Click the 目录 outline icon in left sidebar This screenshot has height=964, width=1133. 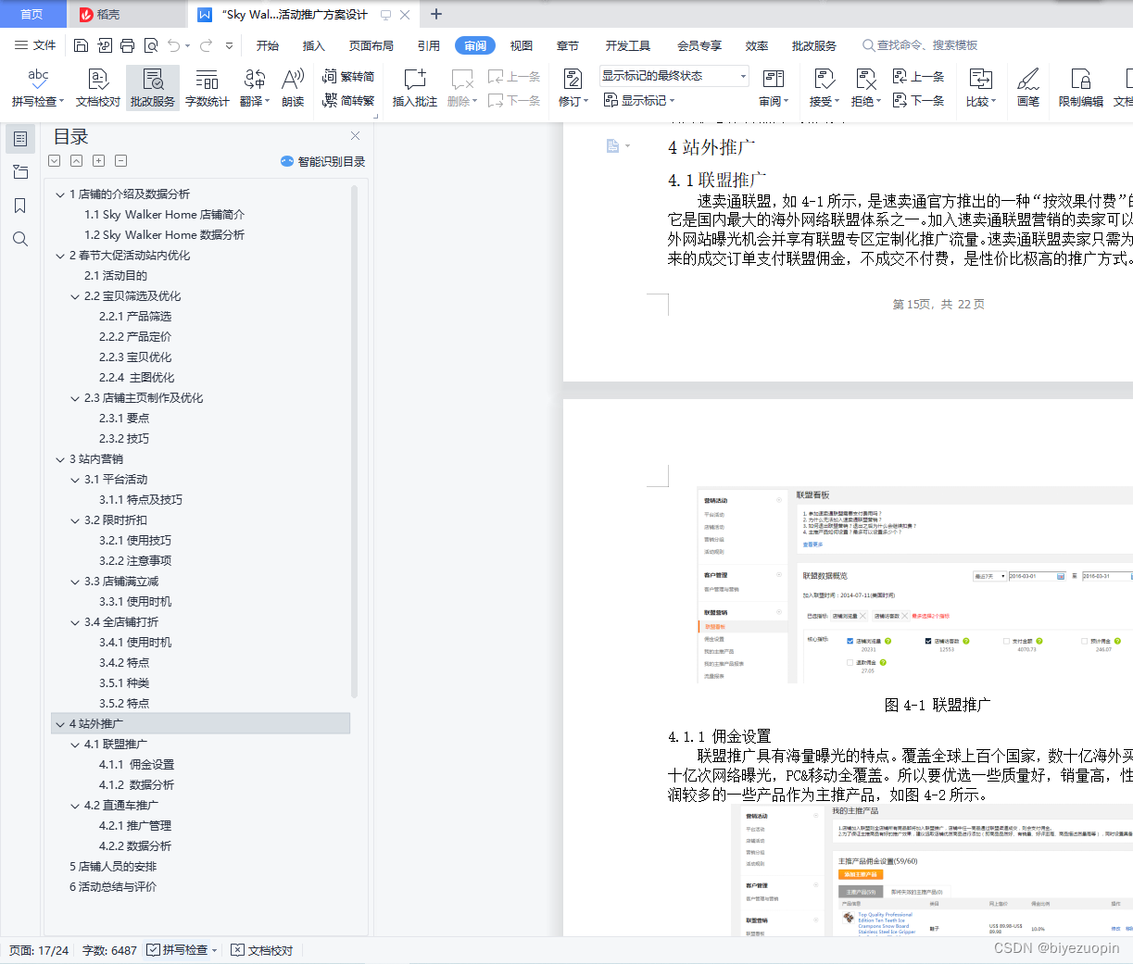[x=20, y=139]
